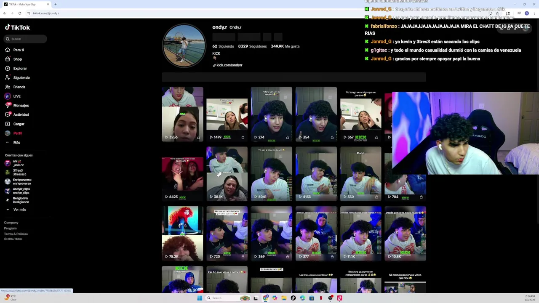Open the Cargar upload icon
The image size is (539, 303).
tap(7, 124)
